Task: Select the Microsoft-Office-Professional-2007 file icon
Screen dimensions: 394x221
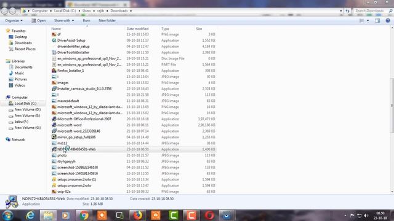Action: [54, 119]
